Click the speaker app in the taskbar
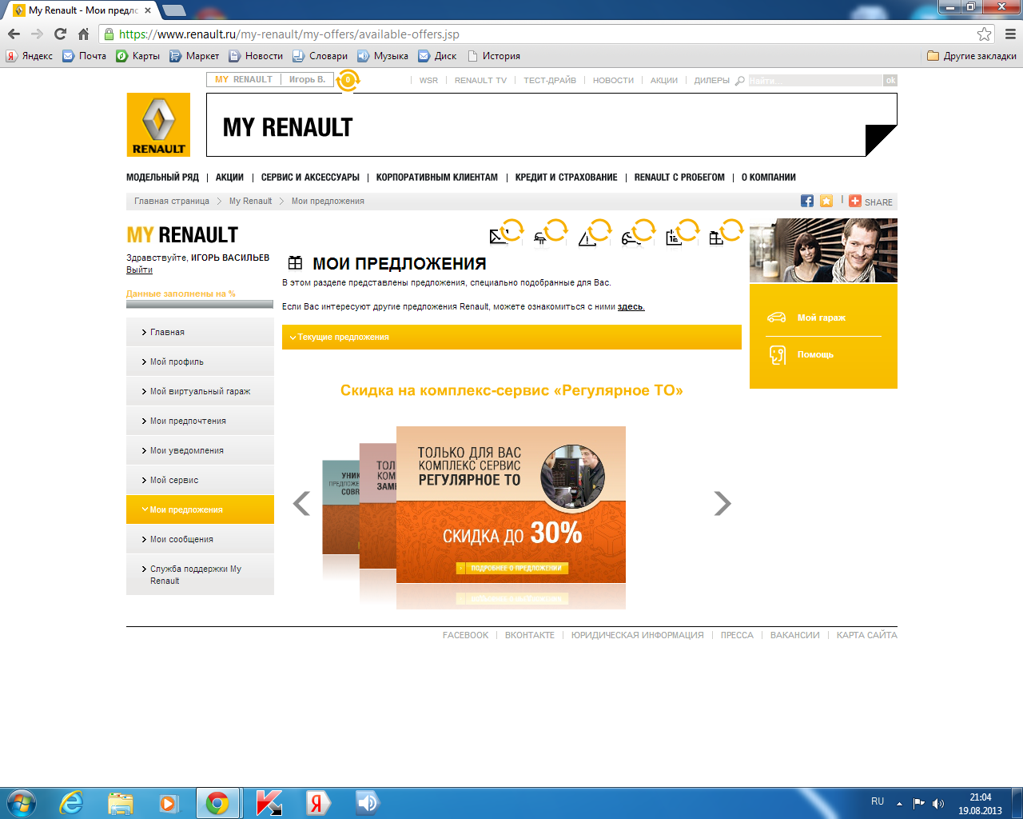1023x819 pixels. pyautogui.click(x=366, y=803)
